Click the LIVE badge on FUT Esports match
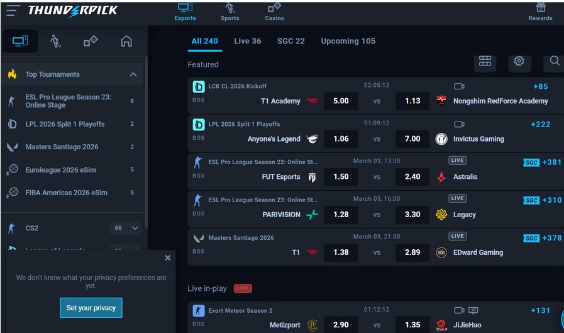This screenshot has height=333, width=564. click(458, 161)
